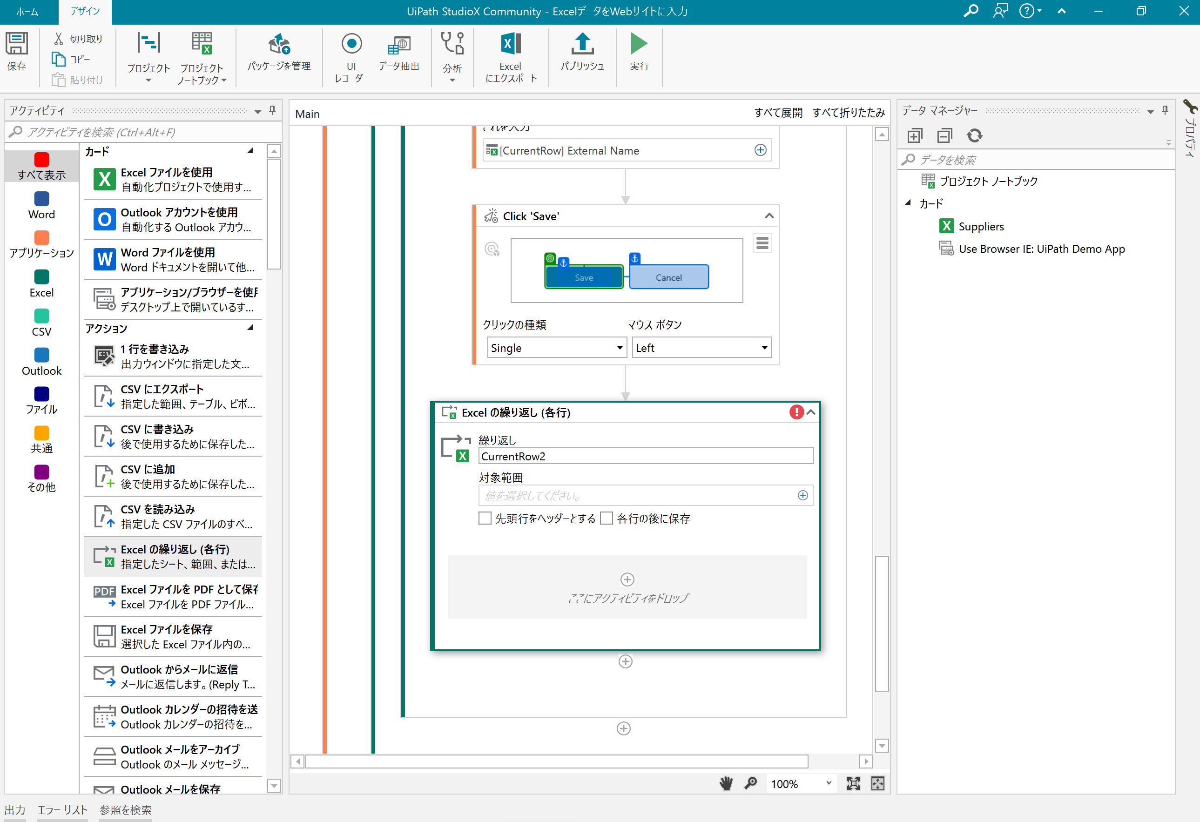Image resolution: width=1200 pixels, height=822 pixels.
Task: Launch the UI レコーダー recorder
Action: [x=351, y=57]
